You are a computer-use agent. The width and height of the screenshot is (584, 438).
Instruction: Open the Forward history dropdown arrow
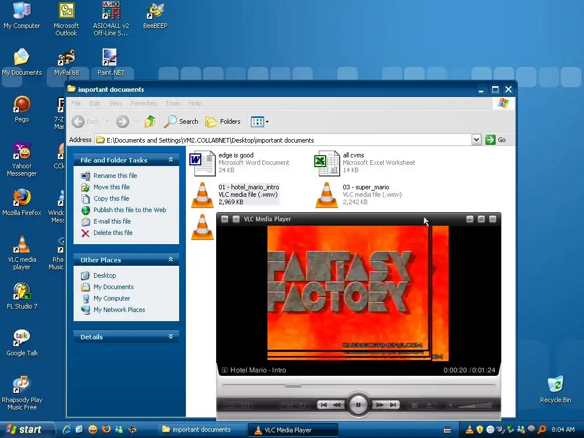tap(136, 121)
